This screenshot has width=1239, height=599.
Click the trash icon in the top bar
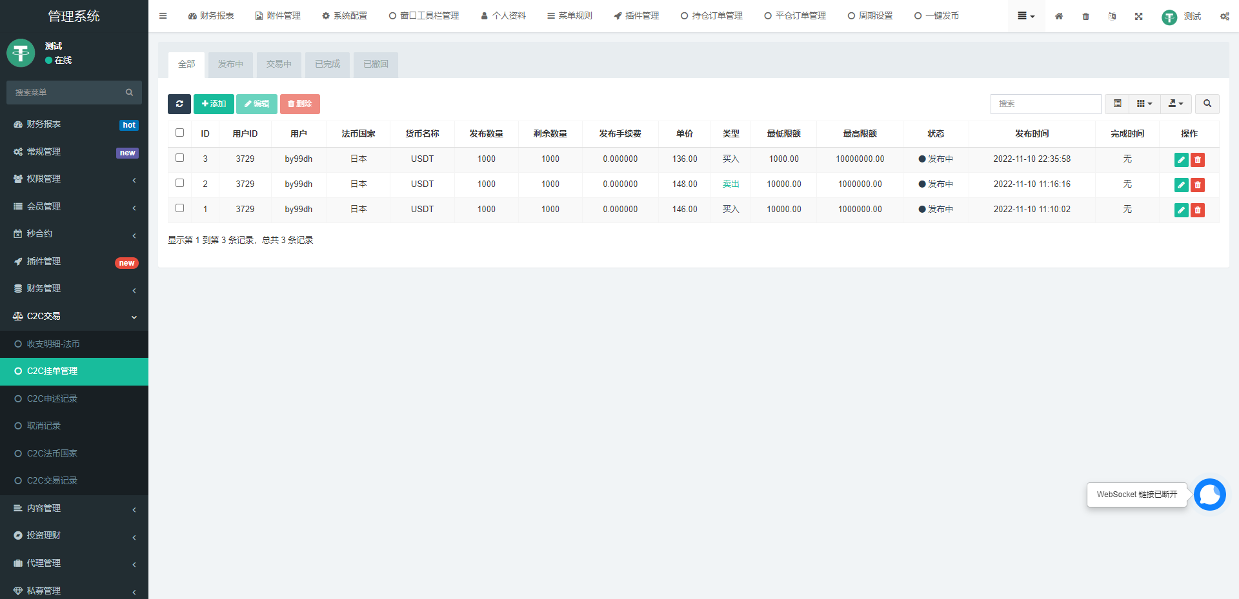[1086, 16]
